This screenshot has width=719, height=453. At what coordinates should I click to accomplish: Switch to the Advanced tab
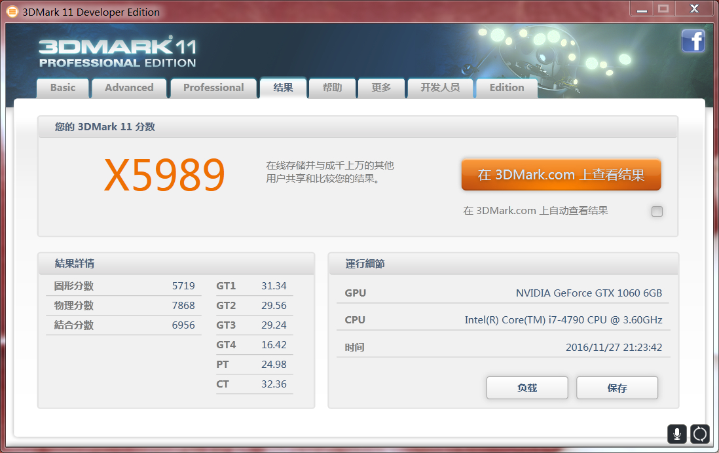coord(129,88)
